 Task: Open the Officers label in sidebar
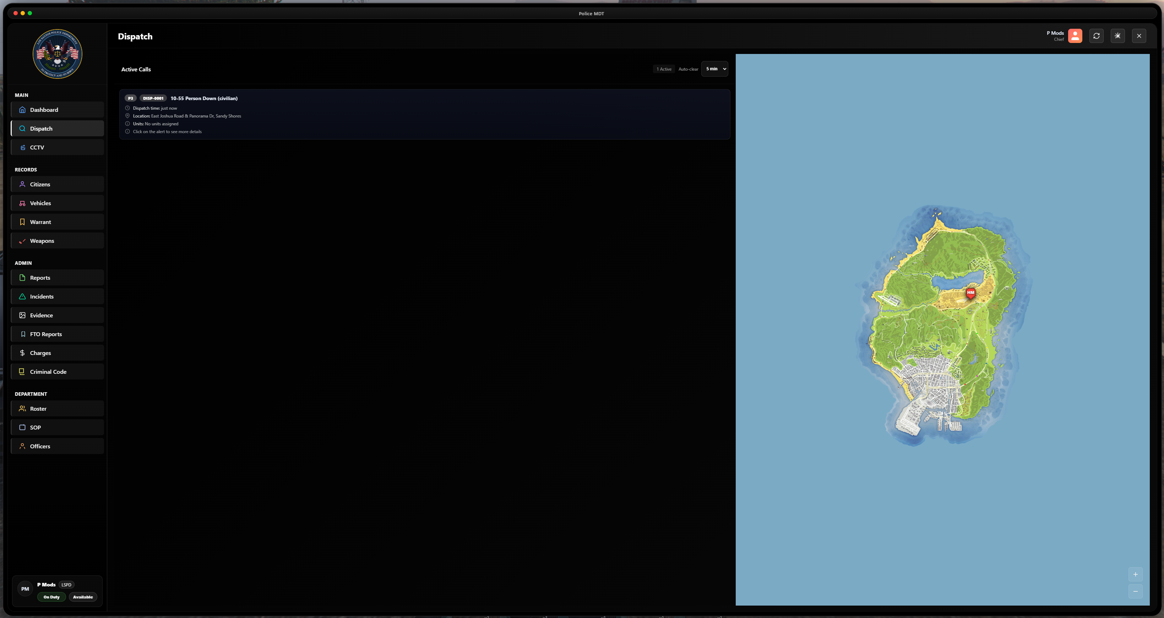[x=40, y=446]
